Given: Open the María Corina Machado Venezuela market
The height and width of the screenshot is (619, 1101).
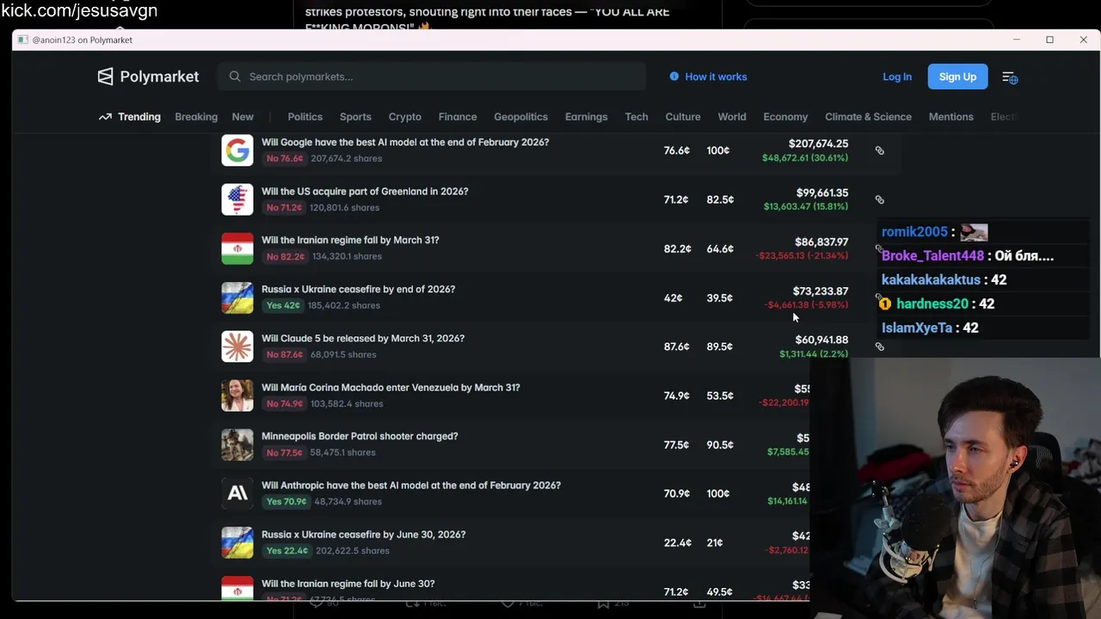Looking at the screenshot, I should [x=391, y=387].
